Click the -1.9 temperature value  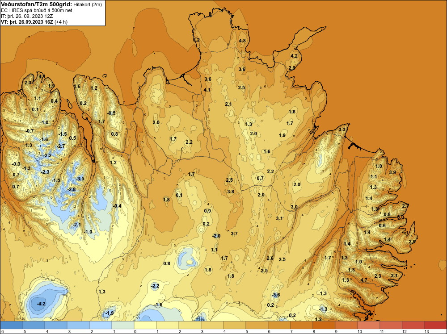pyautogui.click(x=109, y=313)
